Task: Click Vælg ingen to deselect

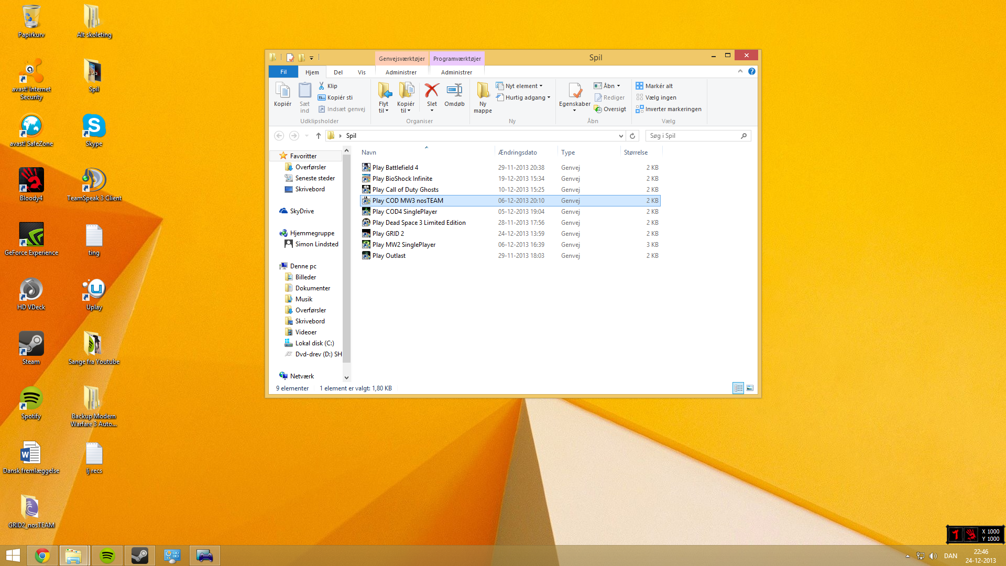Action: click(x=656, y=97)
